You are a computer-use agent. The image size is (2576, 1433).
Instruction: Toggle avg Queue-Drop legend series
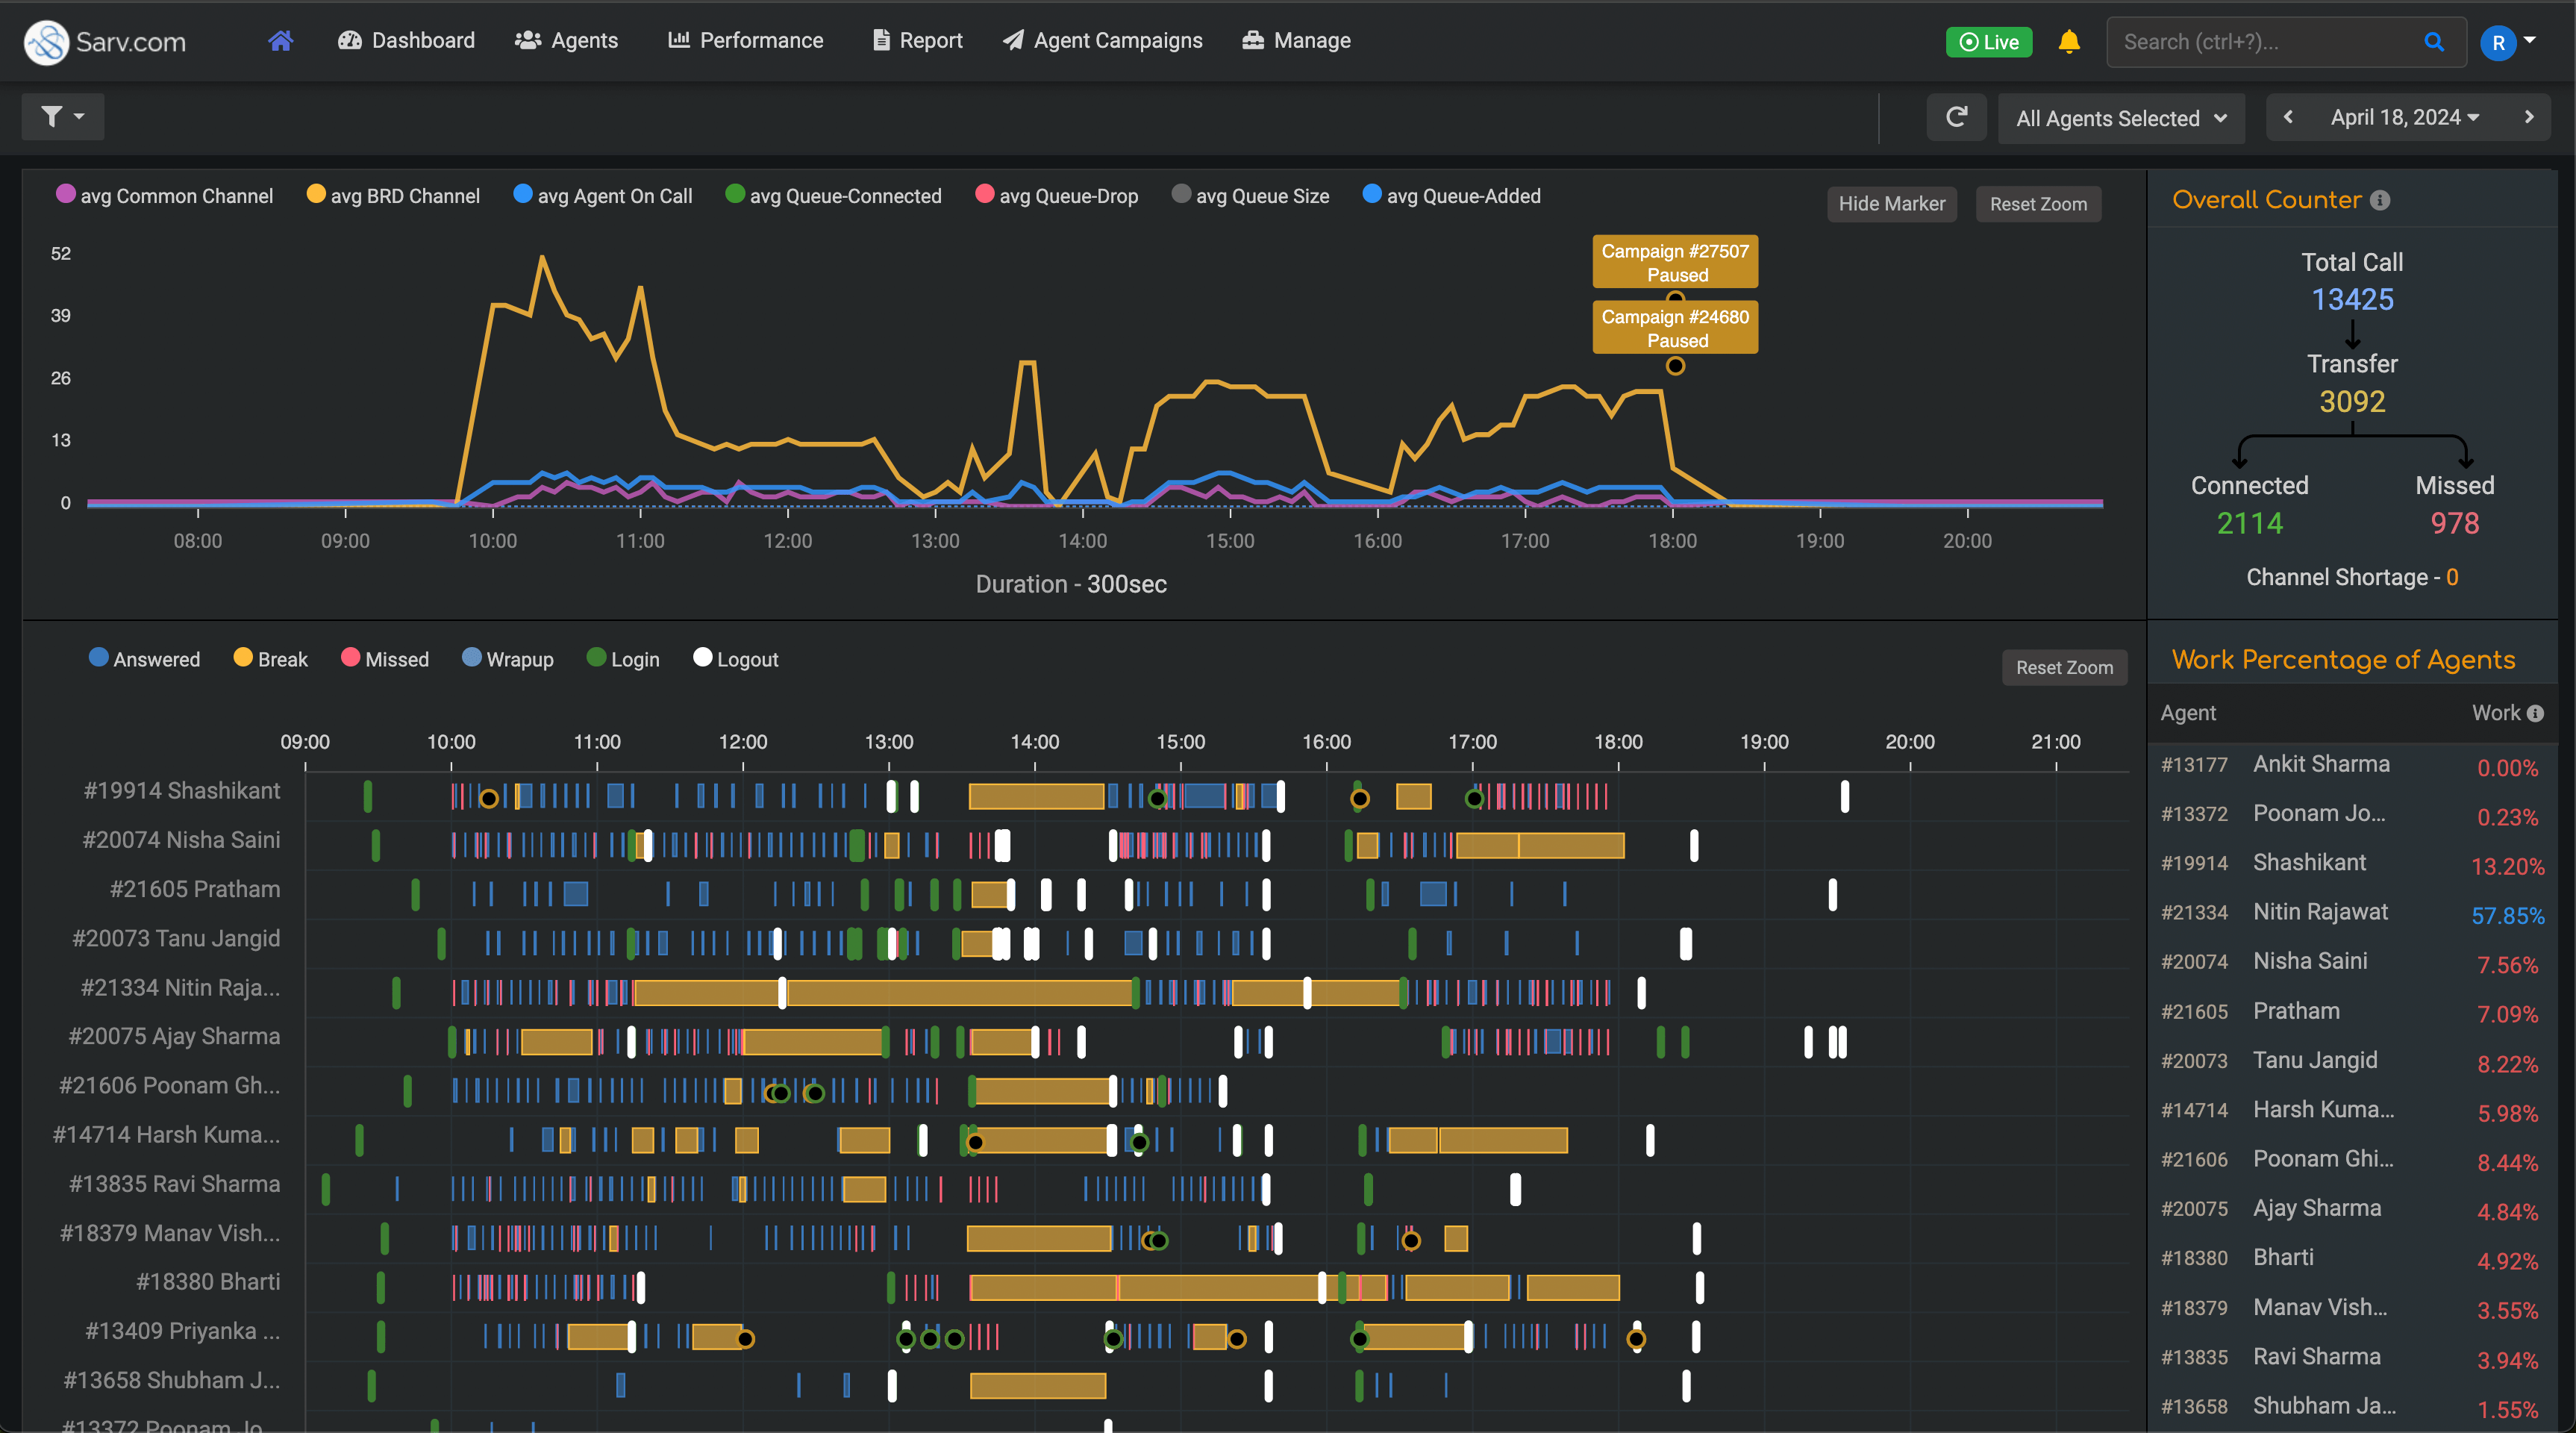pyautogui.click(x=1057, y=196)
